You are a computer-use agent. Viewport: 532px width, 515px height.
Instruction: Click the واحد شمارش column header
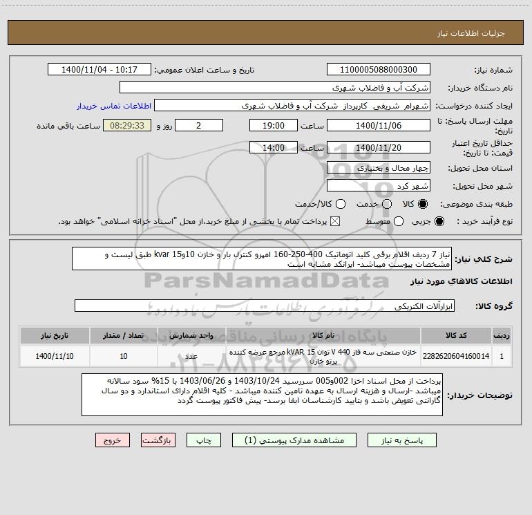(191, 335)
